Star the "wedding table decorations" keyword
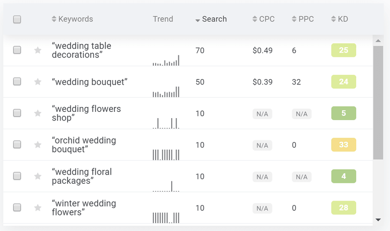Image resolution: width=390 pixels, height=231 pixels. 38,50
